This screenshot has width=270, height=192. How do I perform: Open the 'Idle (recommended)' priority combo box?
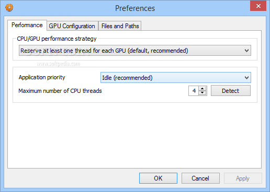pos(176,78)
